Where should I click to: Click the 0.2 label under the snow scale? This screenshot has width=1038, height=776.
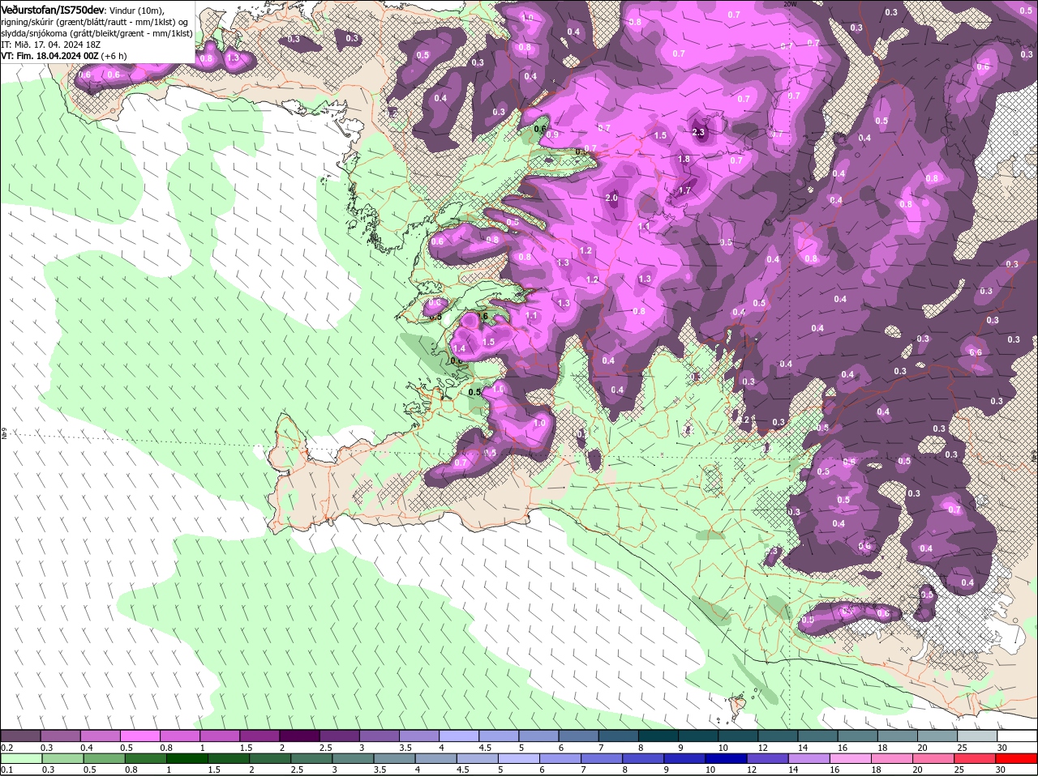(6, 747)
